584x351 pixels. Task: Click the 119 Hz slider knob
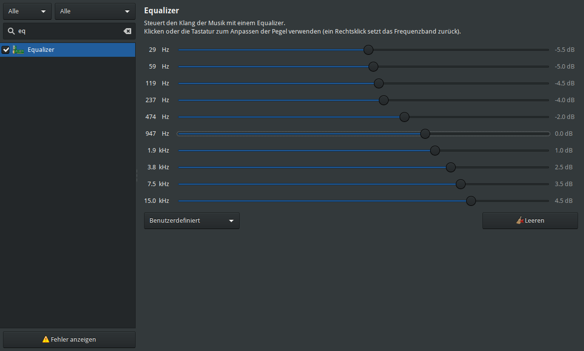pyautogui.click(x=379, y=83)
